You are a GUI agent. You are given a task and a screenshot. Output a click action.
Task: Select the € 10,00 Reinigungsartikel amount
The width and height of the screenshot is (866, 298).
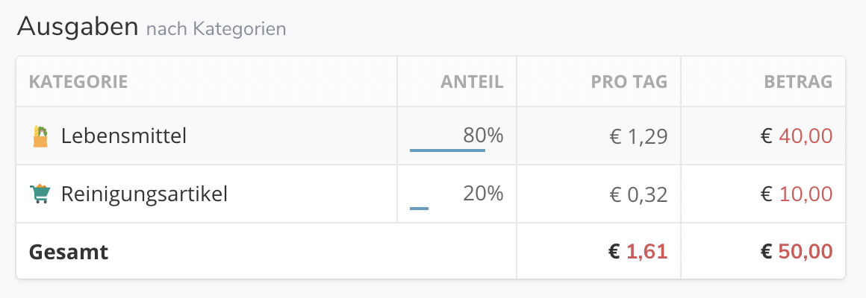pos(797,194)
